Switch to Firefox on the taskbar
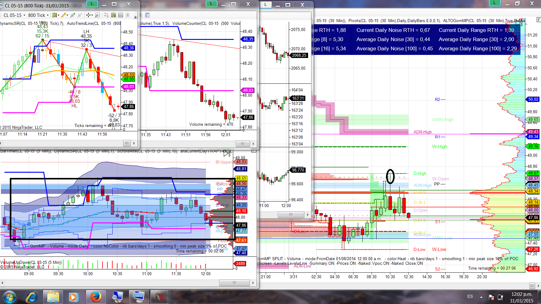541x304 pixels. click(x=96, y=297)
